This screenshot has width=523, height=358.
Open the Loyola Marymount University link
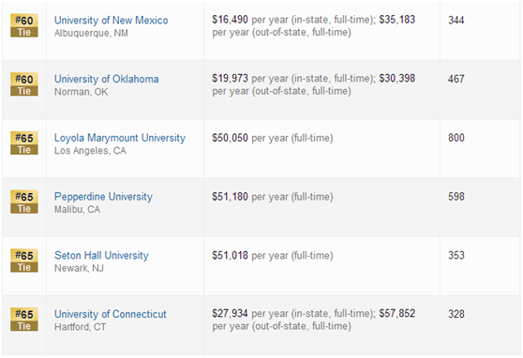[x=120, y=138]
